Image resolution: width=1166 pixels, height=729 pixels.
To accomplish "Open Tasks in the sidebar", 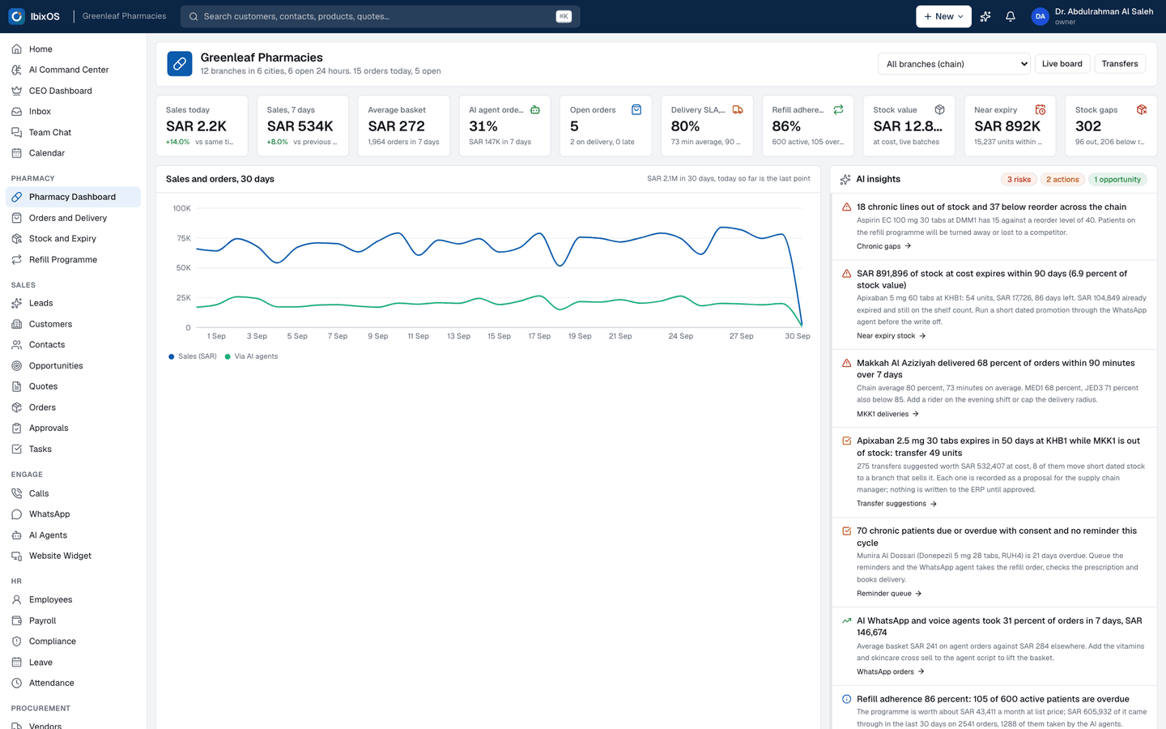I will pos(73,450).
